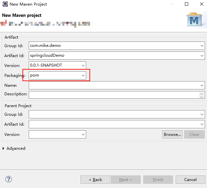Click the Description field scroll down arrow
The width and height of the screenshot is (207, 188).
coord(201,97)
